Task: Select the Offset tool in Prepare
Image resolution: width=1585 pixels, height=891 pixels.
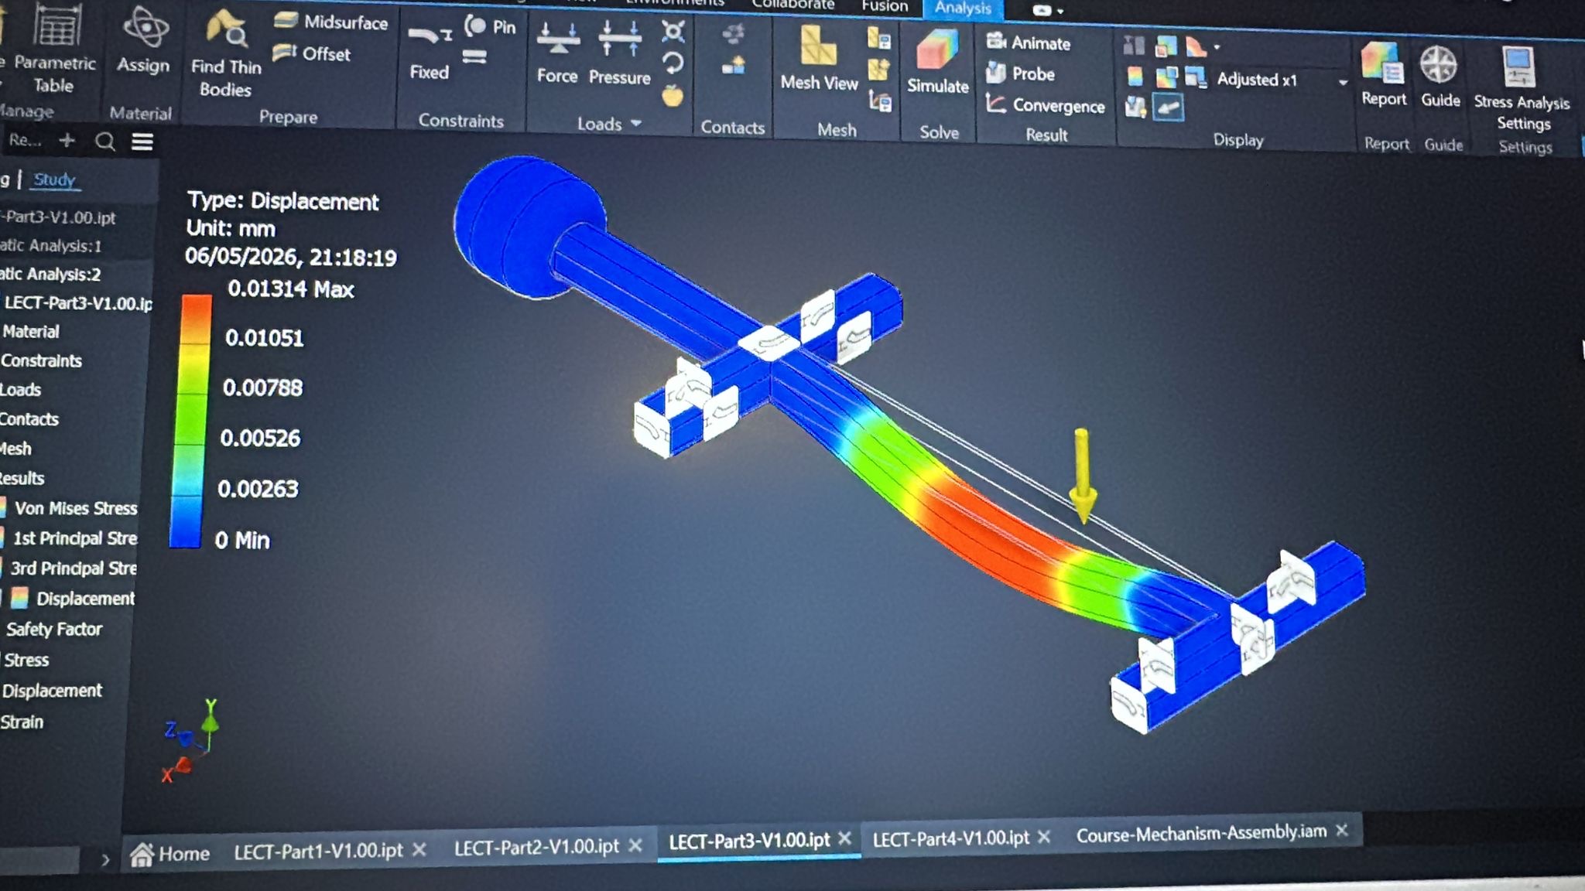Action: click(313, 53)
